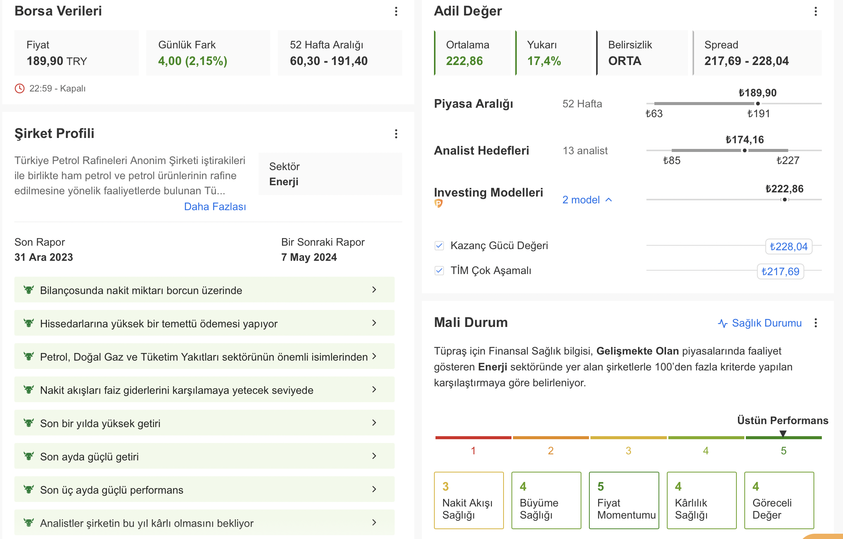843x539 pixels.
Task: Open the Şirket Profili three-dot menu
Action: pyautogui.click(x=396, y=134)
